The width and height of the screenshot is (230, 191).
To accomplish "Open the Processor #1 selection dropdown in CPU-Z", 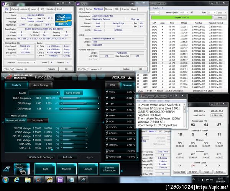I will tap(26, 63).
